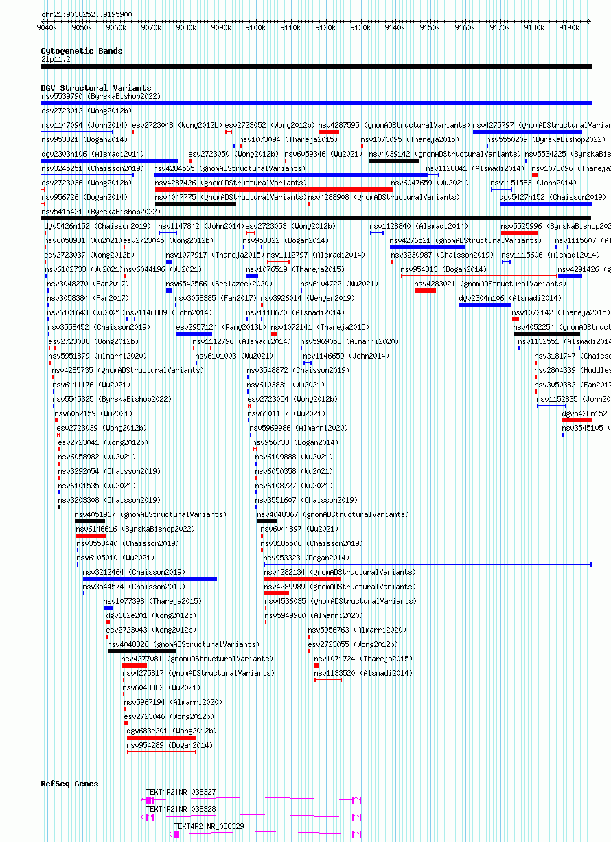Select esv2723048 (Wong2012b) label

(x=177, y=125)
